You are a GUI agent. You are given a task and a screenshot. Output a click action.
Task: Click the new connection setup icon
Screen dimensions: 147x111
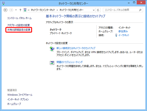tap(52, 49)
